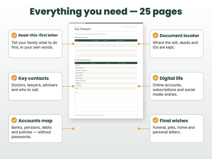
Task: Select the Read-this-first letter heading
Action: [x=38, y=35]
